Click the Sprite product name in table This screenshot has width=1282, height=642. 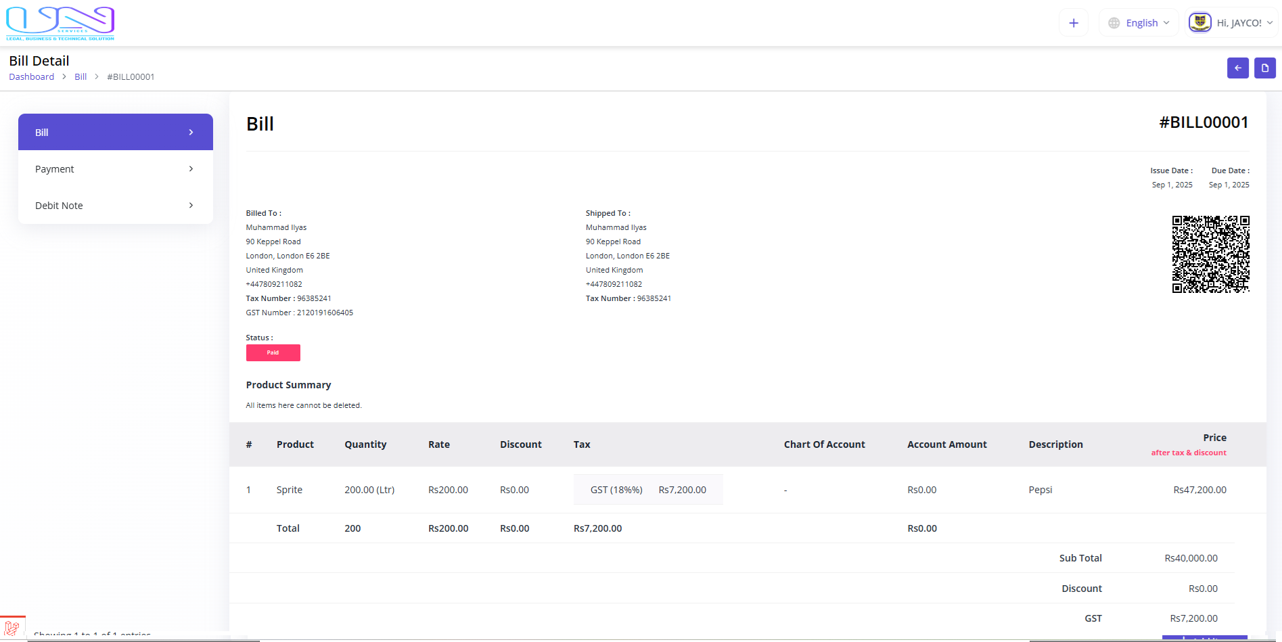point(289,490)
